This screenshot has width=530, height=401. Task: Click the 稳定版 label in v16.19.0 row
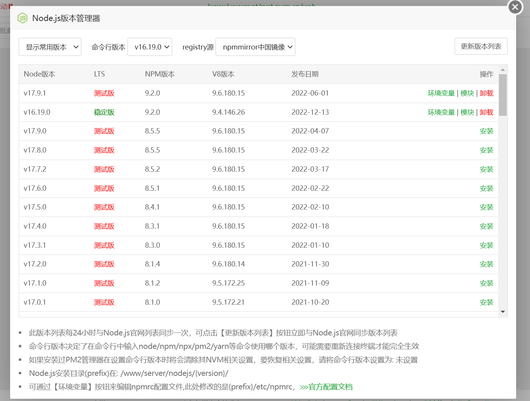pos(104,112)
